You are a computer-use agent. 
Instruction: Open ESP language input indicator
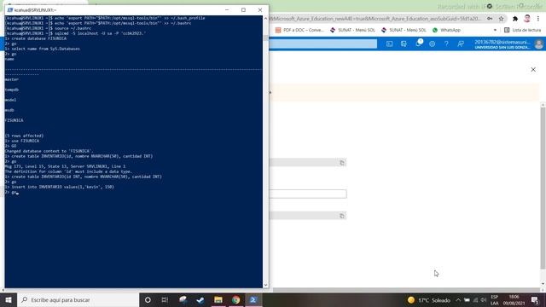tap(495, 300)
